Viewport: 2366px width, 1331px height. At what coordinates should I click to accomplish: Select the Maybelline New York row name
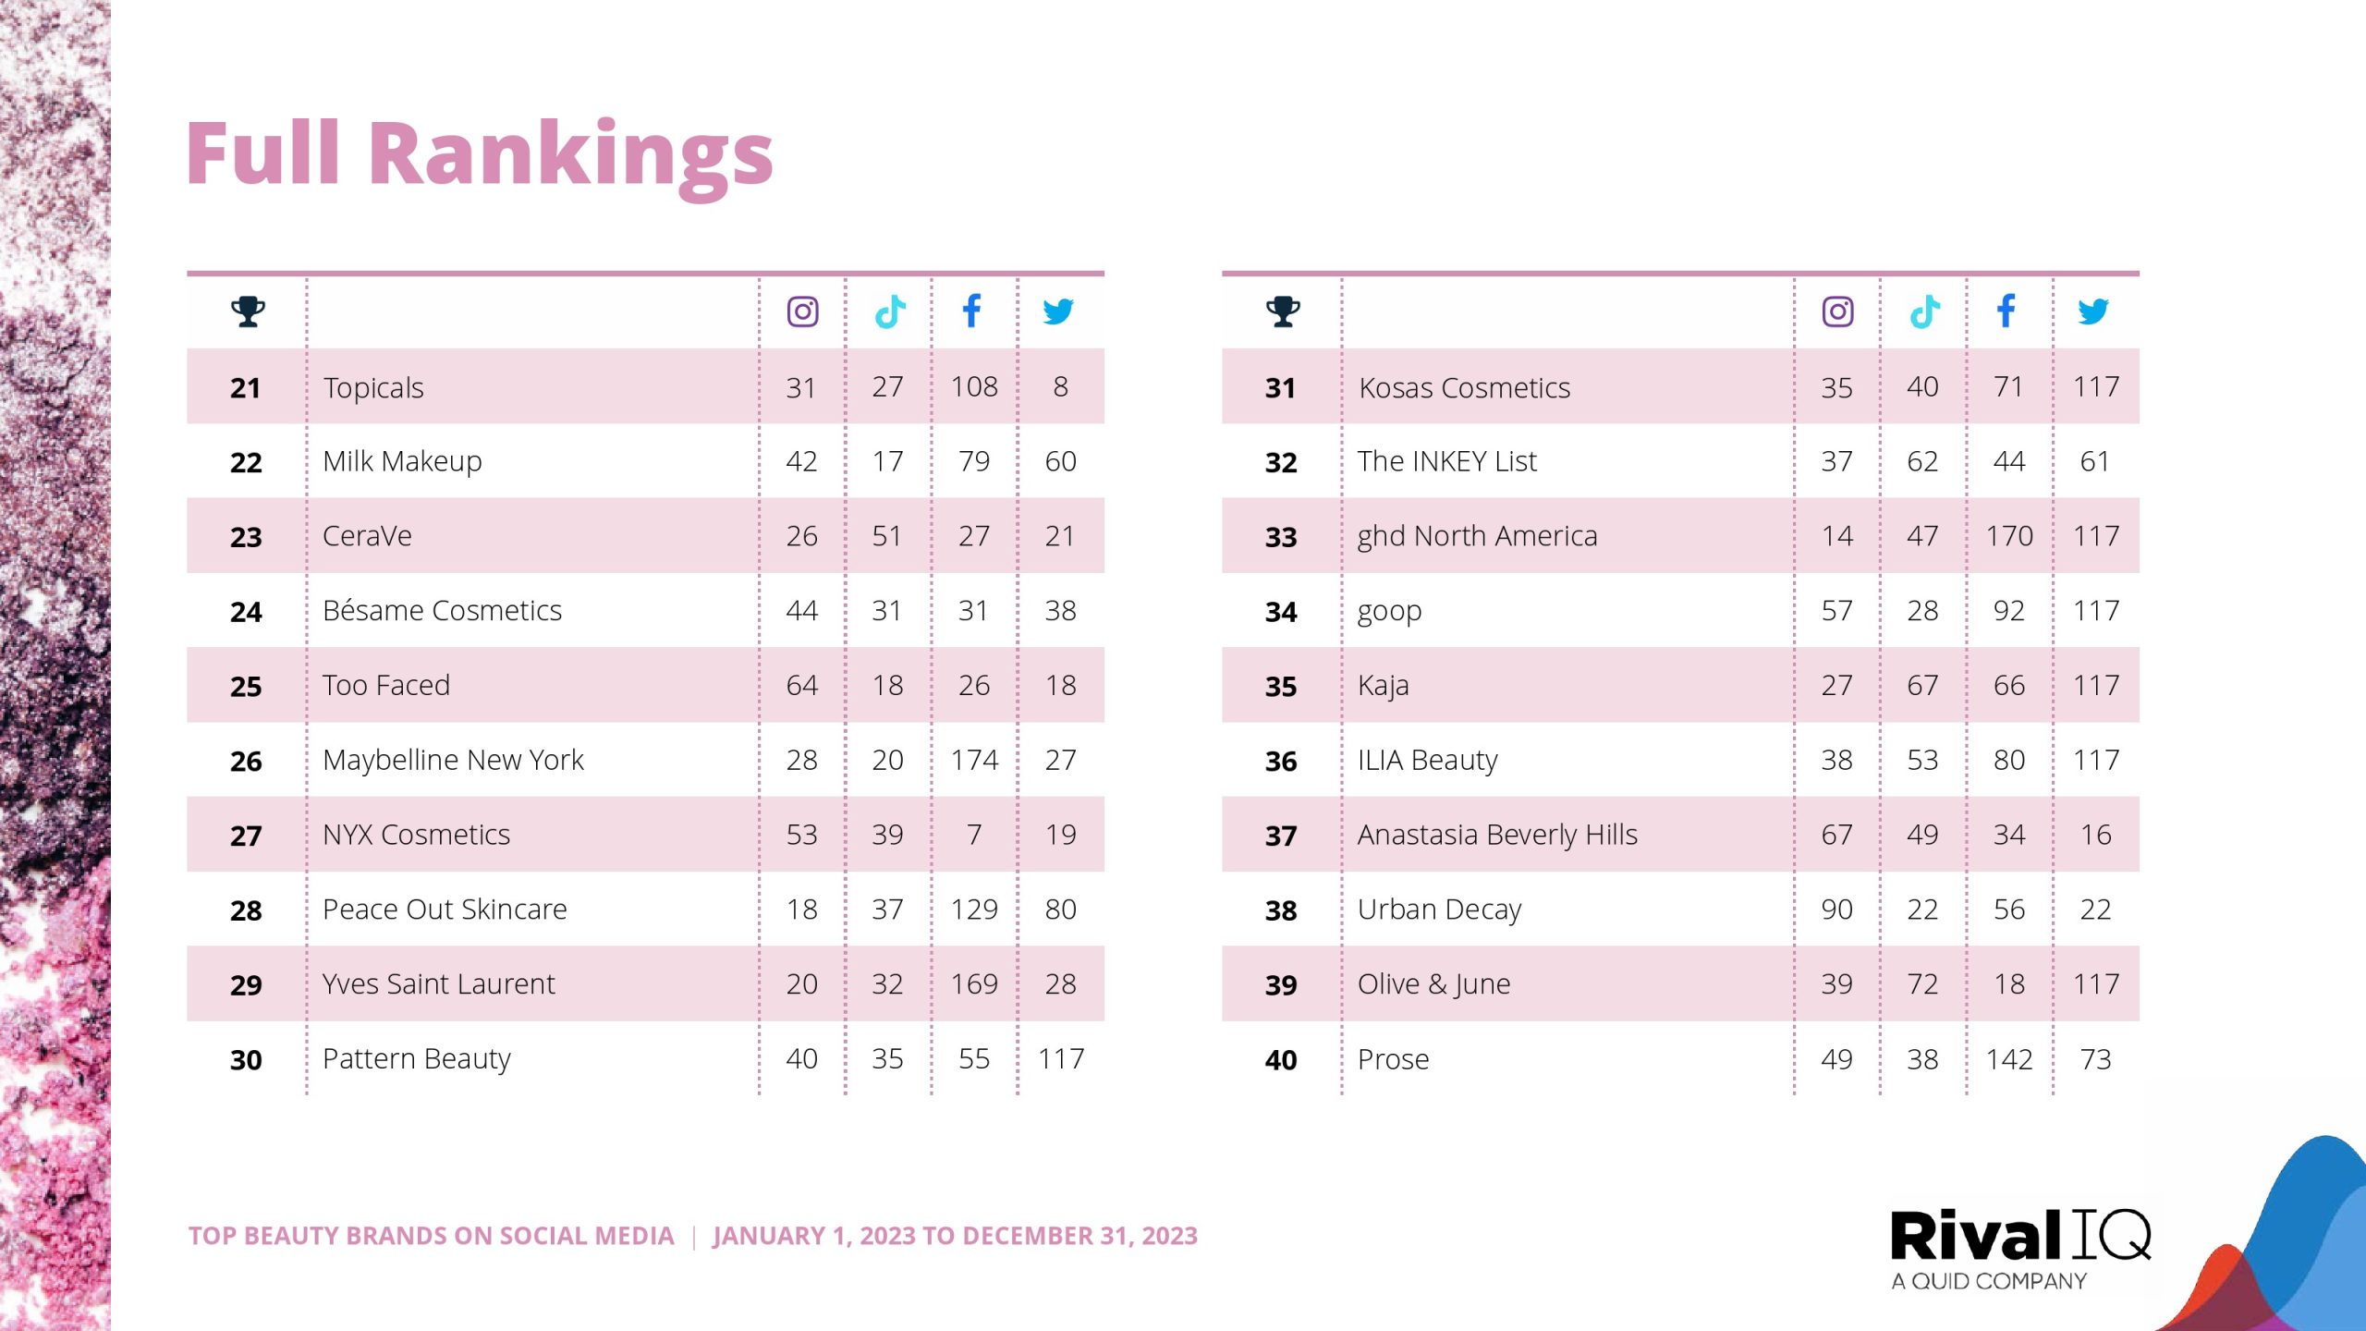[453, 760]
